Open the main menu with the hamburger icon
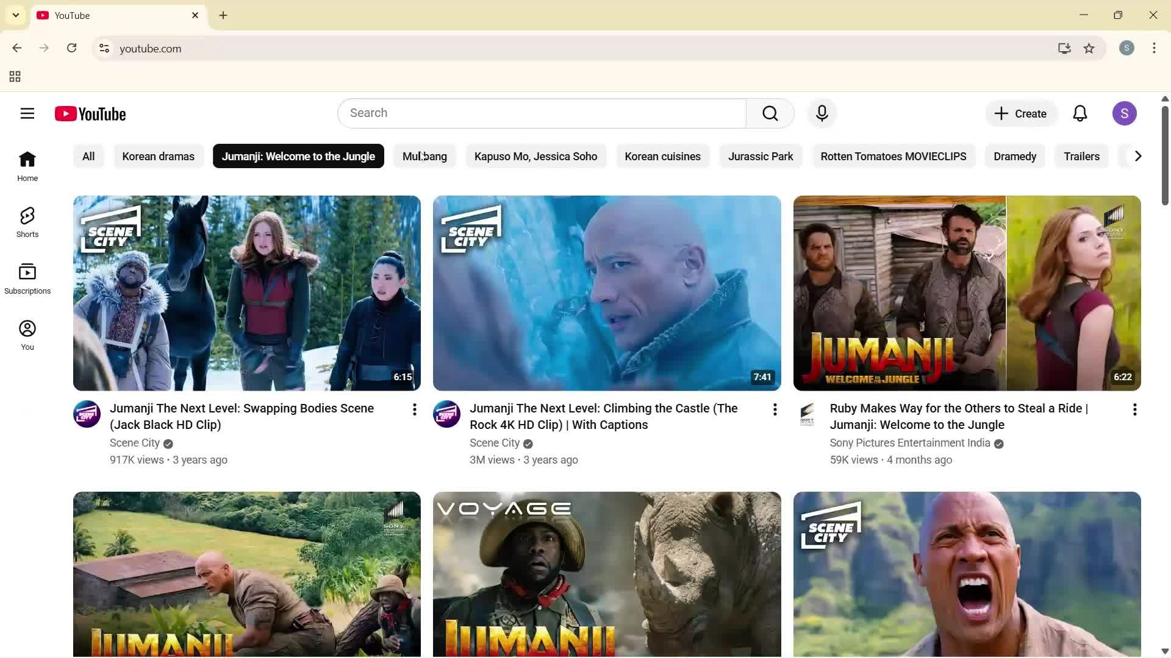 point(27,113)
